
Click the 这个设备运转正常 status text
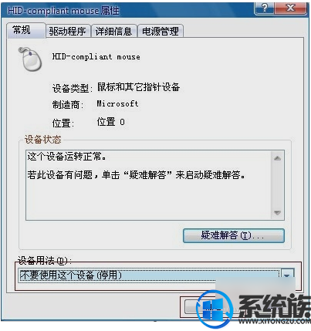pos(66,157)
